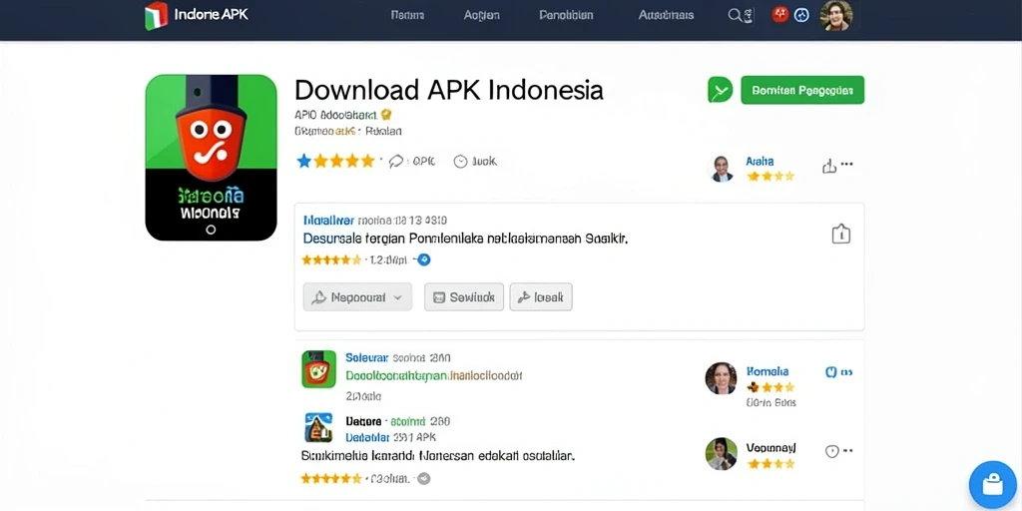Screen dimensions: 1022x511
Task: Click the Sewiuck button
Action: coord(464,297)
